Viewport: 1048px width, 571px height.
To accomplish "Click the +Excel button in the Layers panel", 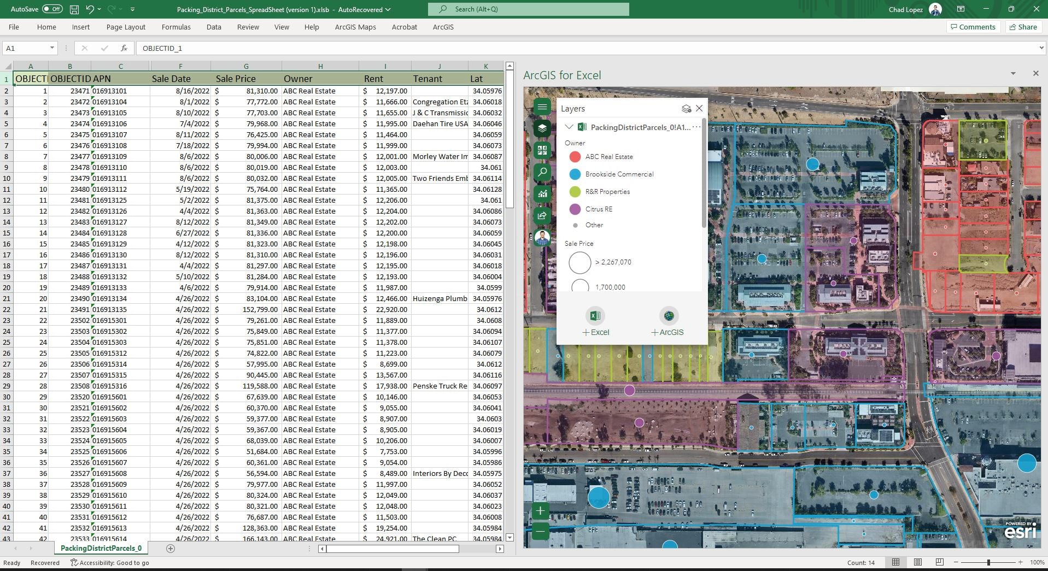I will (595, 321).
